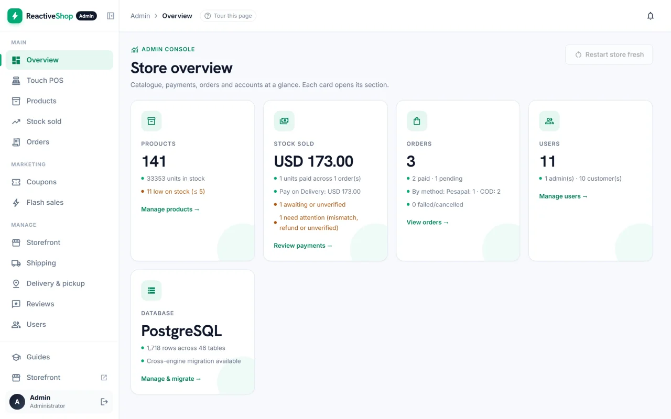Viewport: 671px width, 419px height.
Task: Open notifications with the bell icon
Action: [651, 16]
